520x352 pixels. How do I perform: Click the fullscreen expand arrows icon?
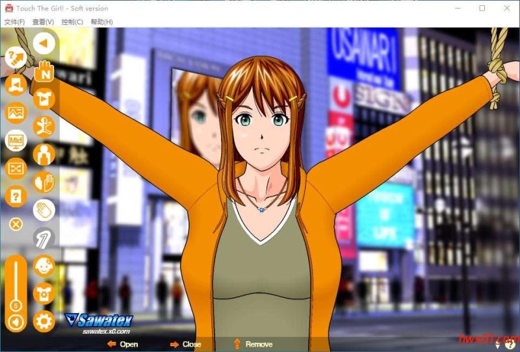(x=16, y=168)
